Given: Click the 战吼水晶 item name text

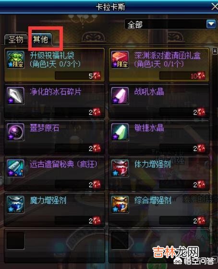Looking at the screenshot, I should 149,92.
